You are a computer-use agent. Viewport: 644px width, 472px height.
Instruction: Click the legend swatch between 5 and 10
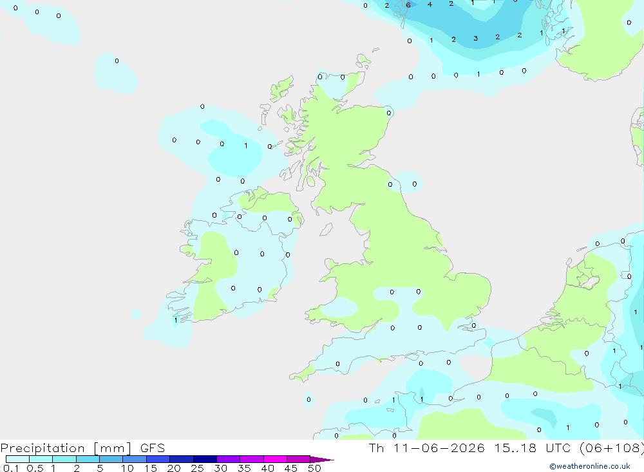(x=111, y=459)
